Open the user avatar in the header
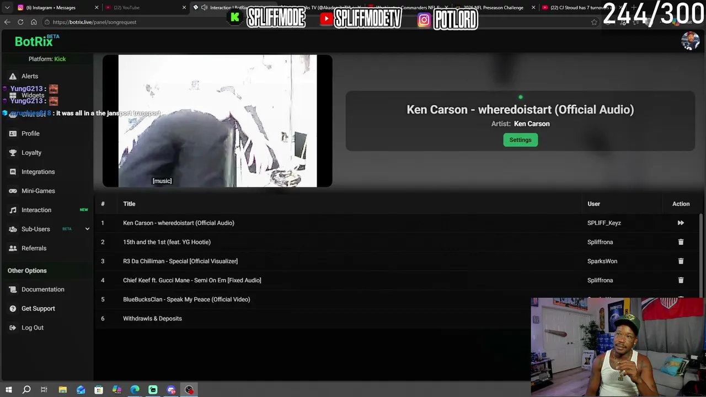 pyautogui.click(x=691, y=41)
